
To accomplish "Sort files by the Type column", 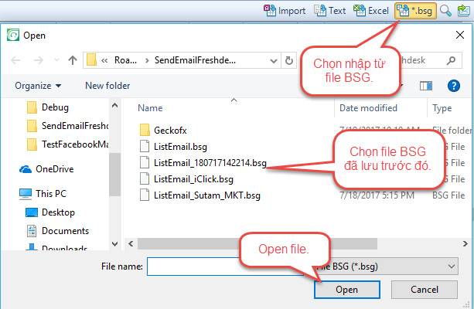I will click(442, 108).
